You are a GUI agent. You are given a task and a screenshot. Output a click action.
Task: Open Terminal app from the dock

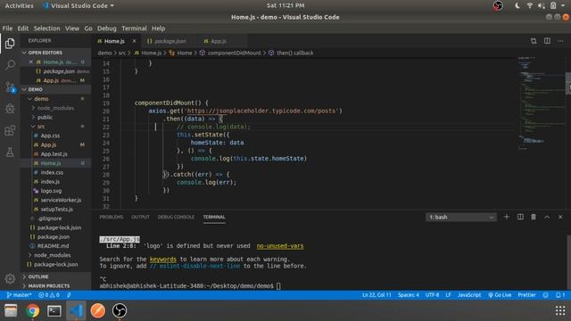(54, 310)
